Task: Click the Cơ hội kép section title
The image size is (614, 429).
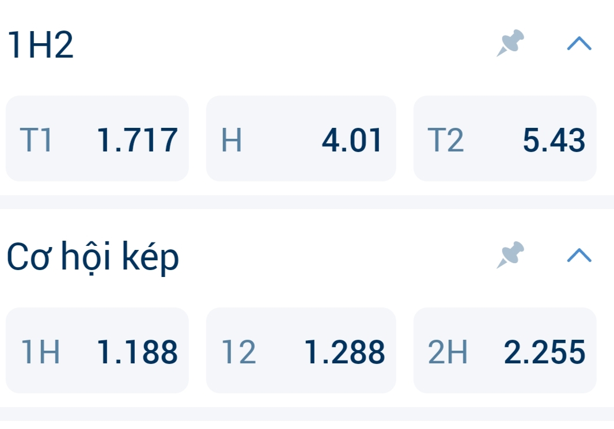Action: pos(93,259)
